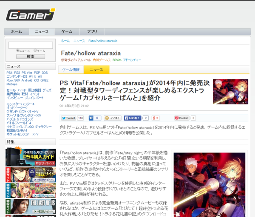Open ニンテンドーDS link in sidebar
Screen dimensions: 255x217
pos(17,76)
